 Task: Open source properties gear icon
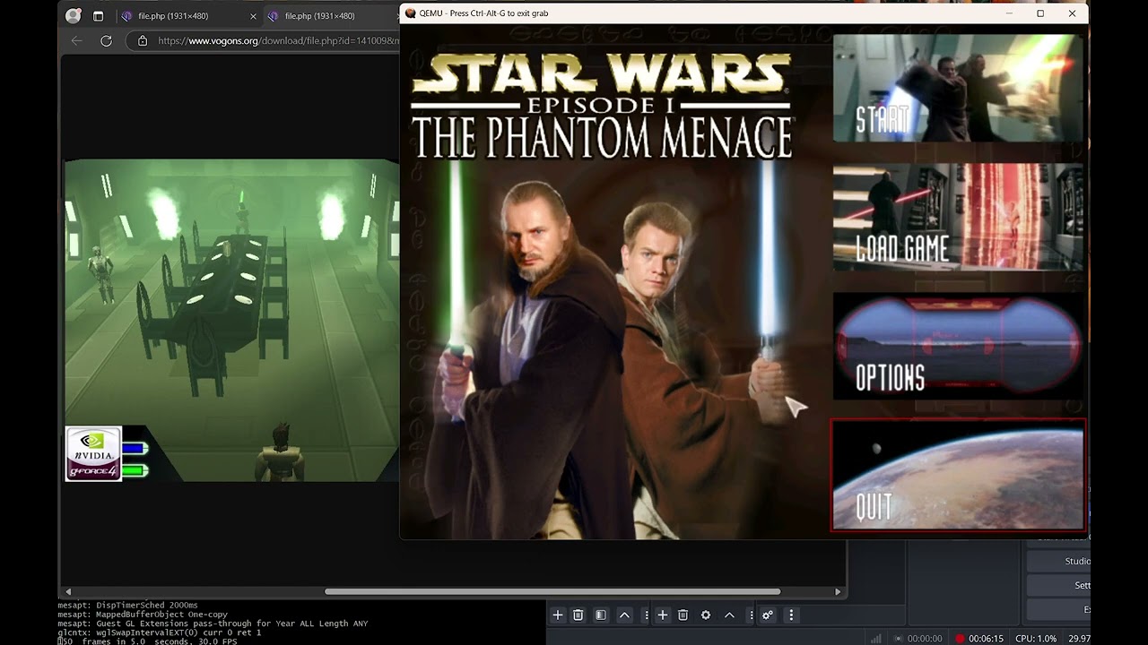click(x=706, y=615)
